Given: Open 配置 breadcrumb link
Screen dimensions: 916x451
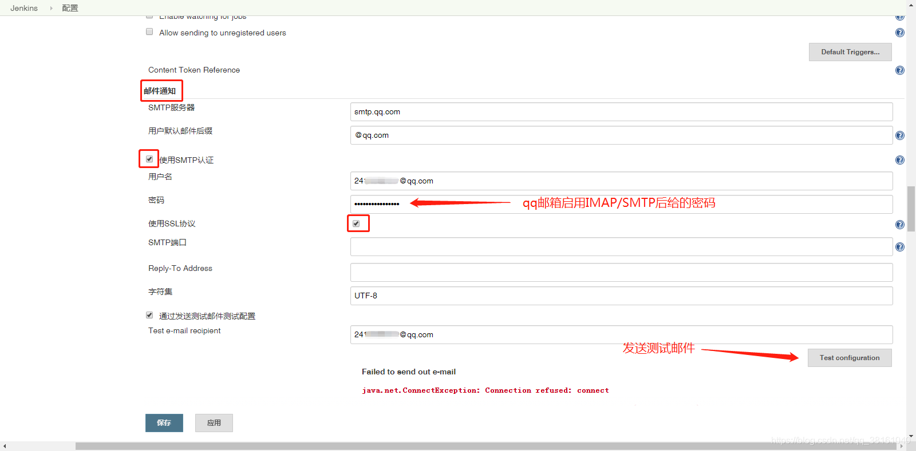Looking at the screenshot, I should 70,8.
